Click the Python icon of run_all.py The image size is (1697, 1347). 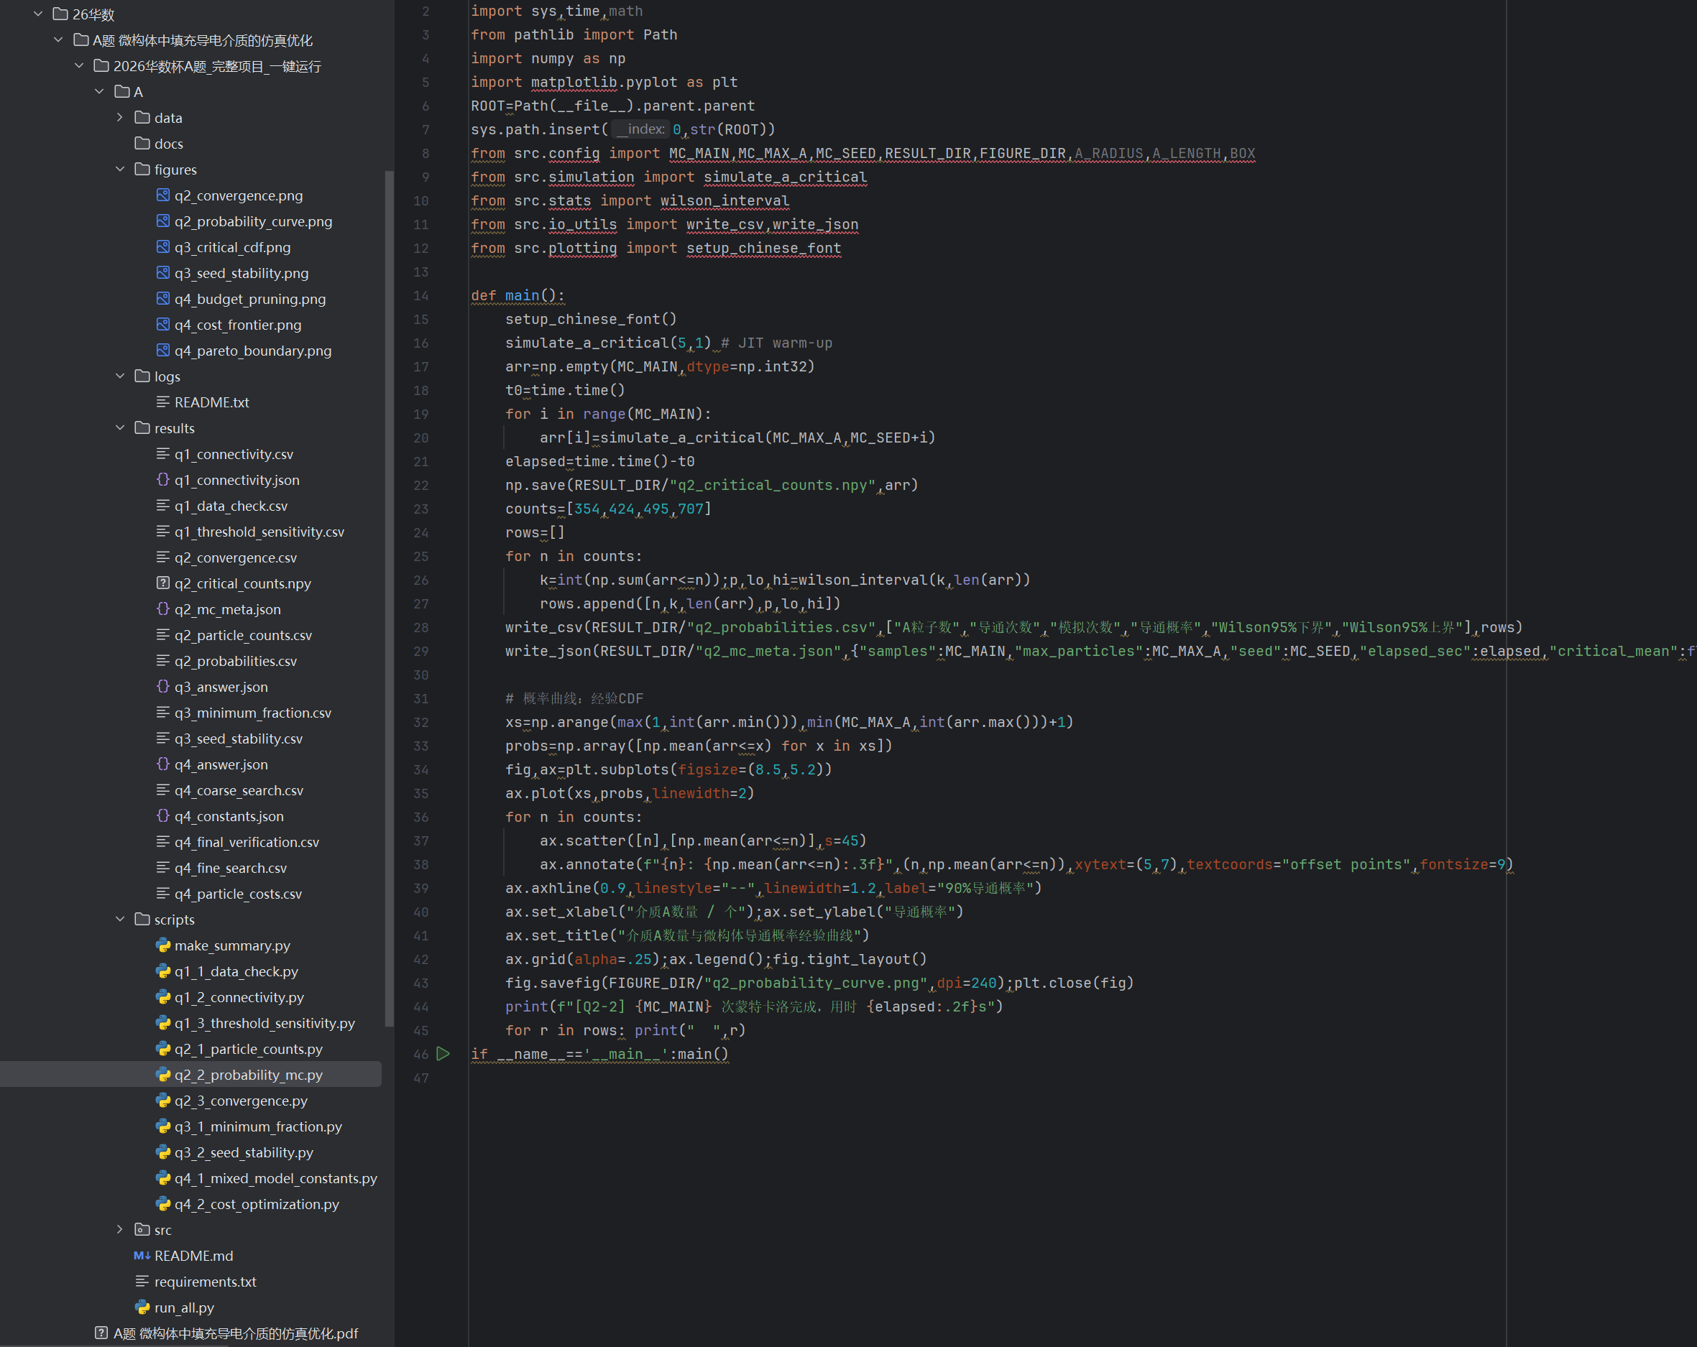click(142, 1307)
